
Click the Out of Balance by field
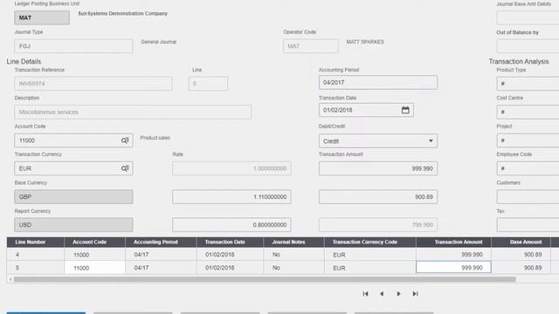(528, 46)
